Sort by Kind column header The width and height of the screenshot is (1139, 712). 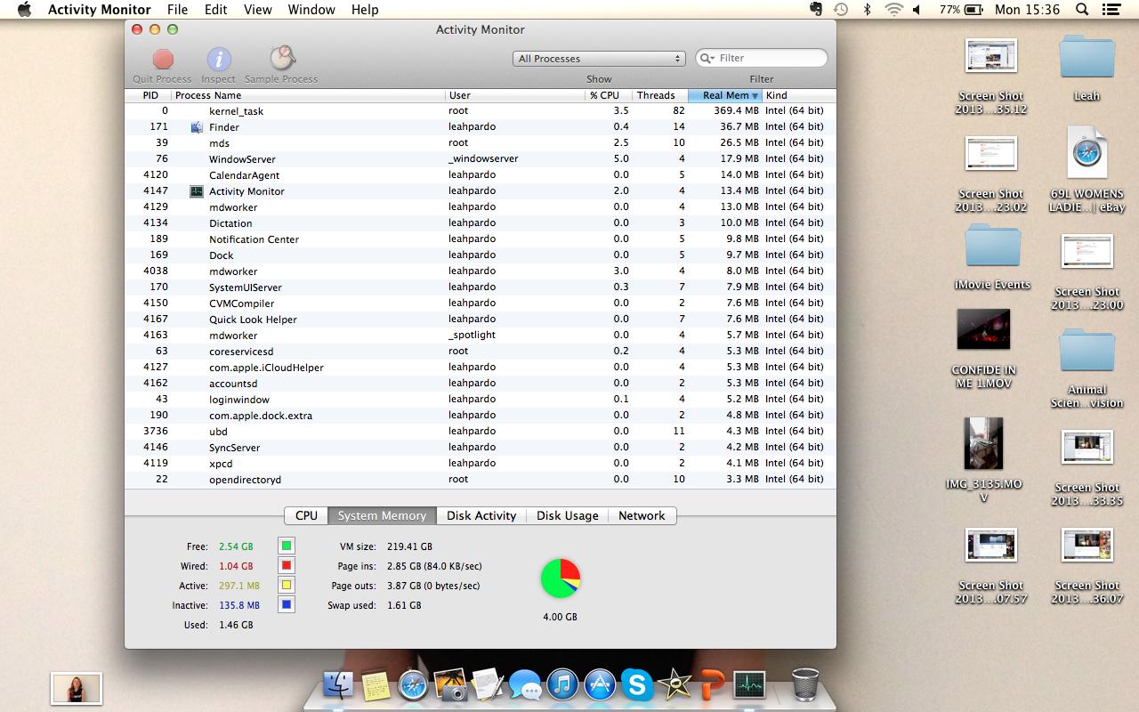[799, 95]
